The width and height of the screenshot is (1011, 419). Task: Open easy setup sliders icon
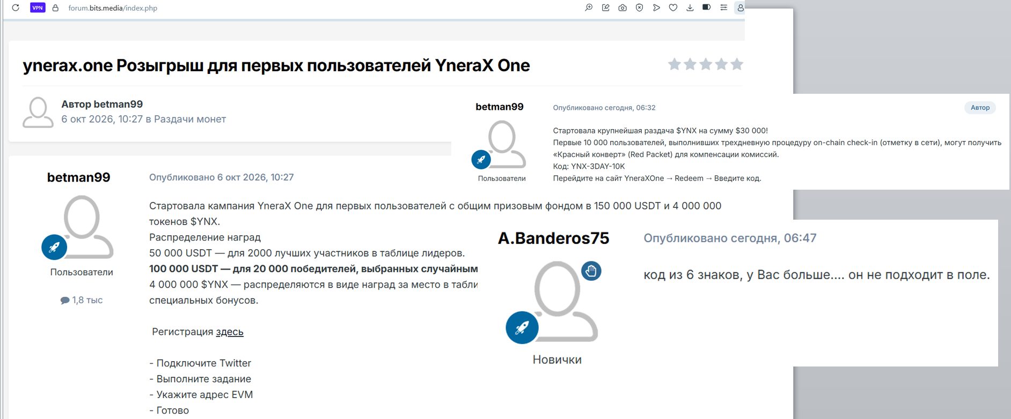coord(724,8)
